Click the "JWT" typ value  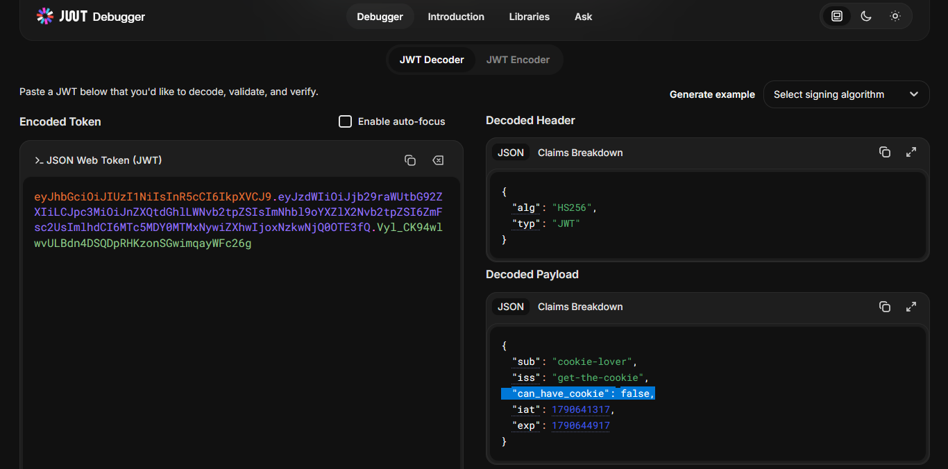566,223
